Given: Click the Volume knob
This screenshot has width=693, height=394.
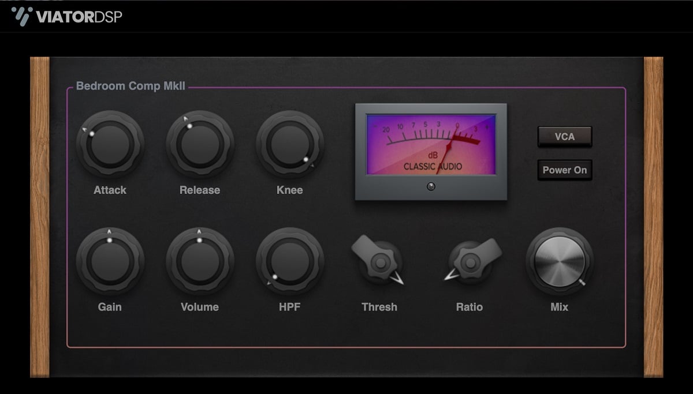Looking at the screenshot, I should [x=200, y=261].
